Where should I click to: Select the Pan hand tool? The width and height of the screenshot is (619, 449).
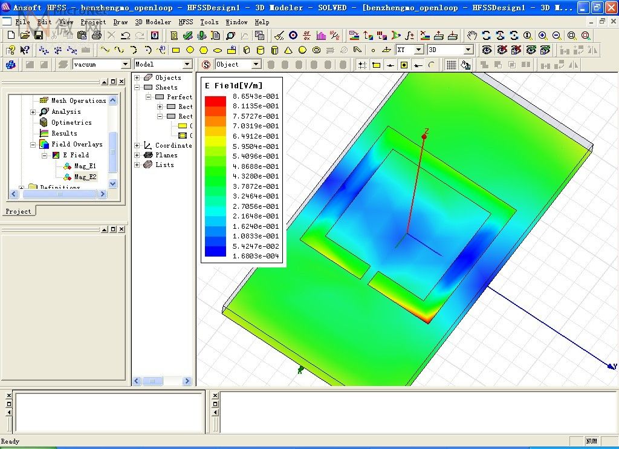click(472, 36)
